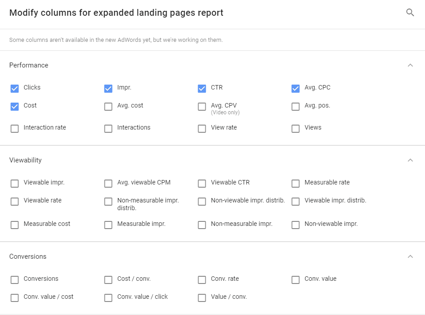Image resolution: width=425 pixels, height=315 pixels.
Task: Enable the View rate column
Action: coord(202,129)
